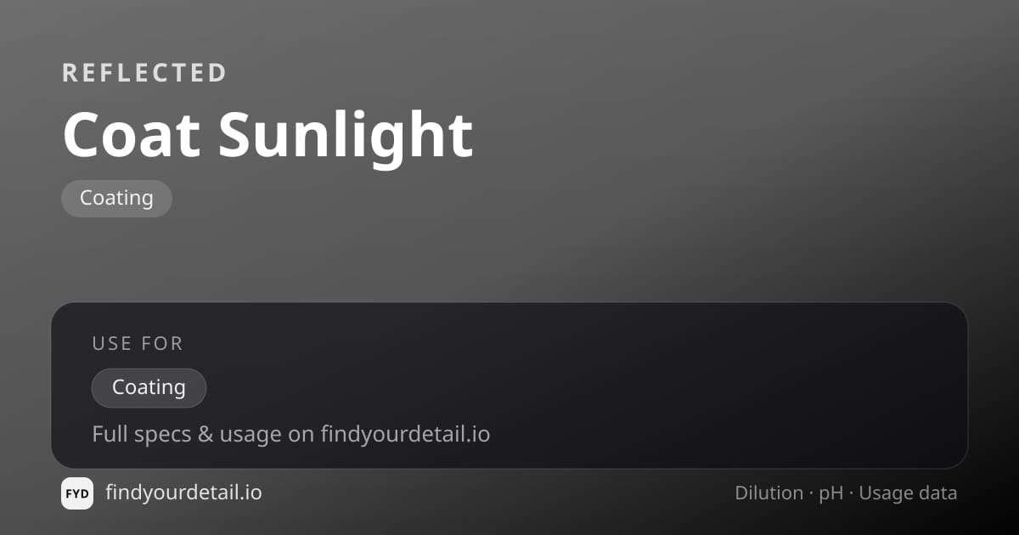Click the USE FOR heading
This screenshot has width=1019, height=535.
(138, 343)
